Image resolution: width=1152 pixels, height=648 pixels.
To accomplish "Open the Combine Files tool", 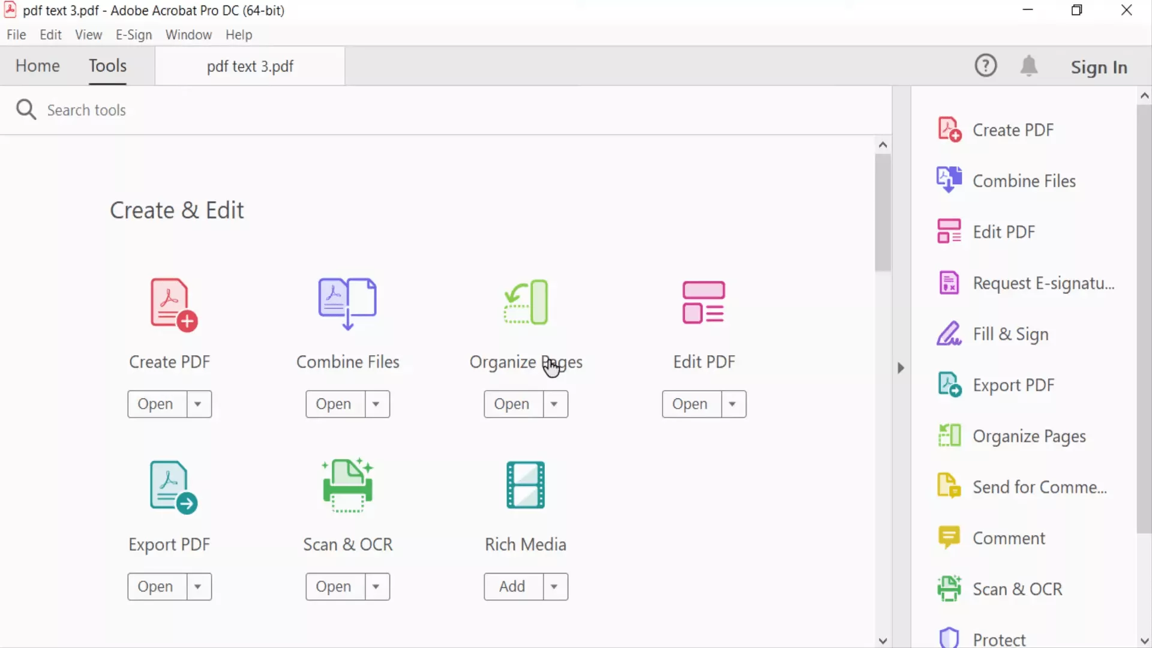I will 333,404.
